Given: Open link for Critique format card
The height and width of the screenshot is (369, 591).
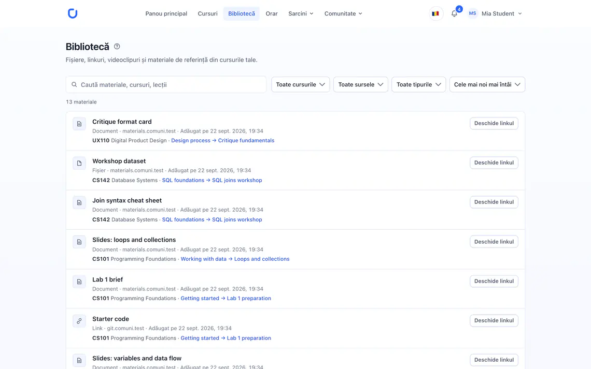Looking at the screenshot, I should point(494,123).
